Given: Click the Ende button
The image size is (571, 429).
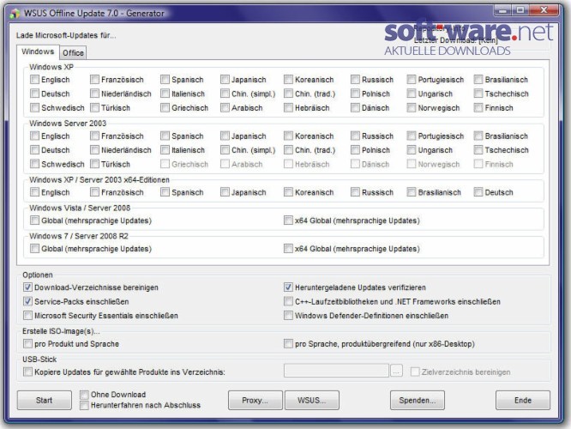Looking at the screenshot, I should 523,400.
